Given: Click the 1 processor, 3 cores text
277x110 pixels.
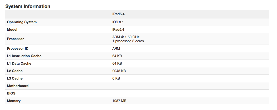Looking at the screenshot, I should pos(128,41).
